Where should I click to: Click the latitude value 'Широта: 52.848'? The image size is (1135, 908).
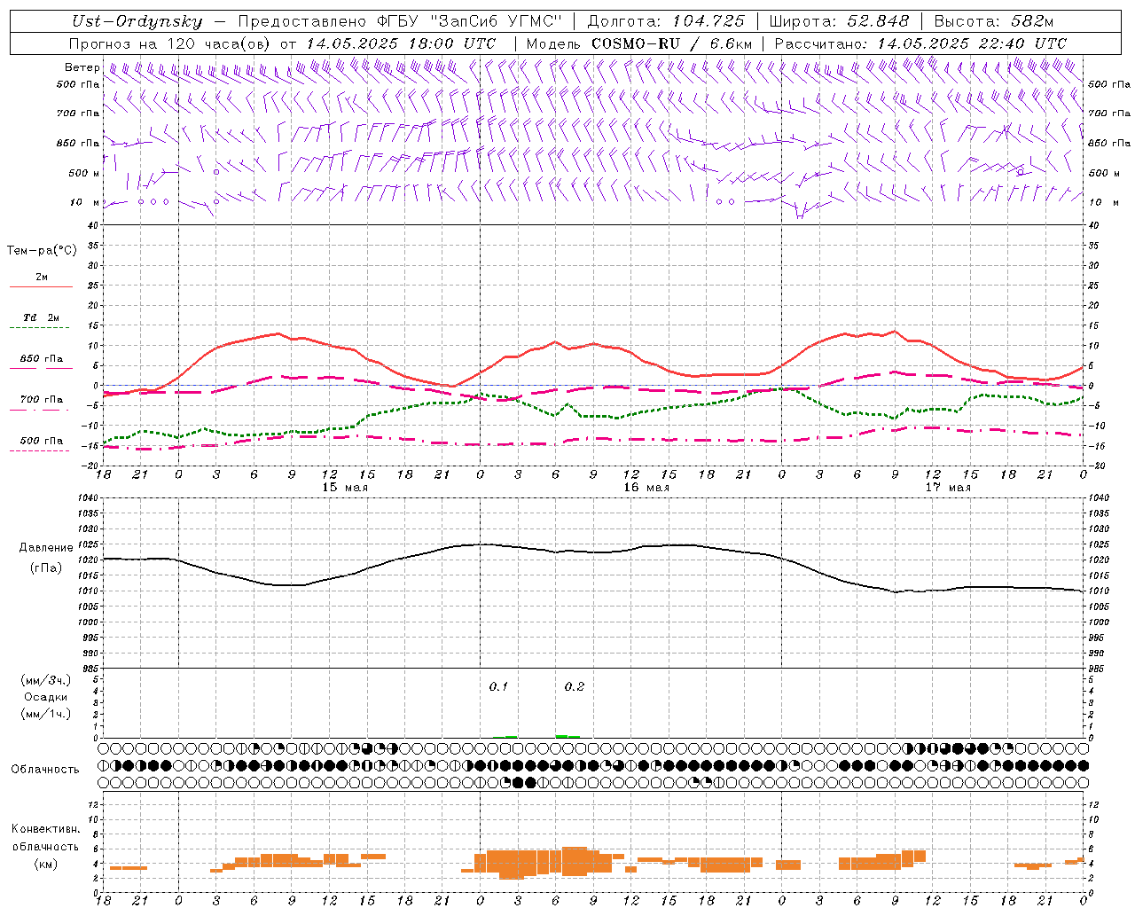pyautogui.click(x=839, y=21)
